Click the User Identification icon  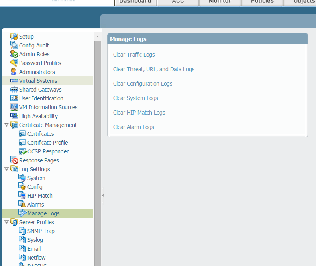coord(14,98)
